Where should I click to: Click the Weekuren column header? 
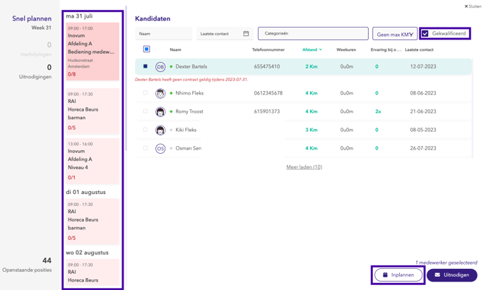pos(346,49)
